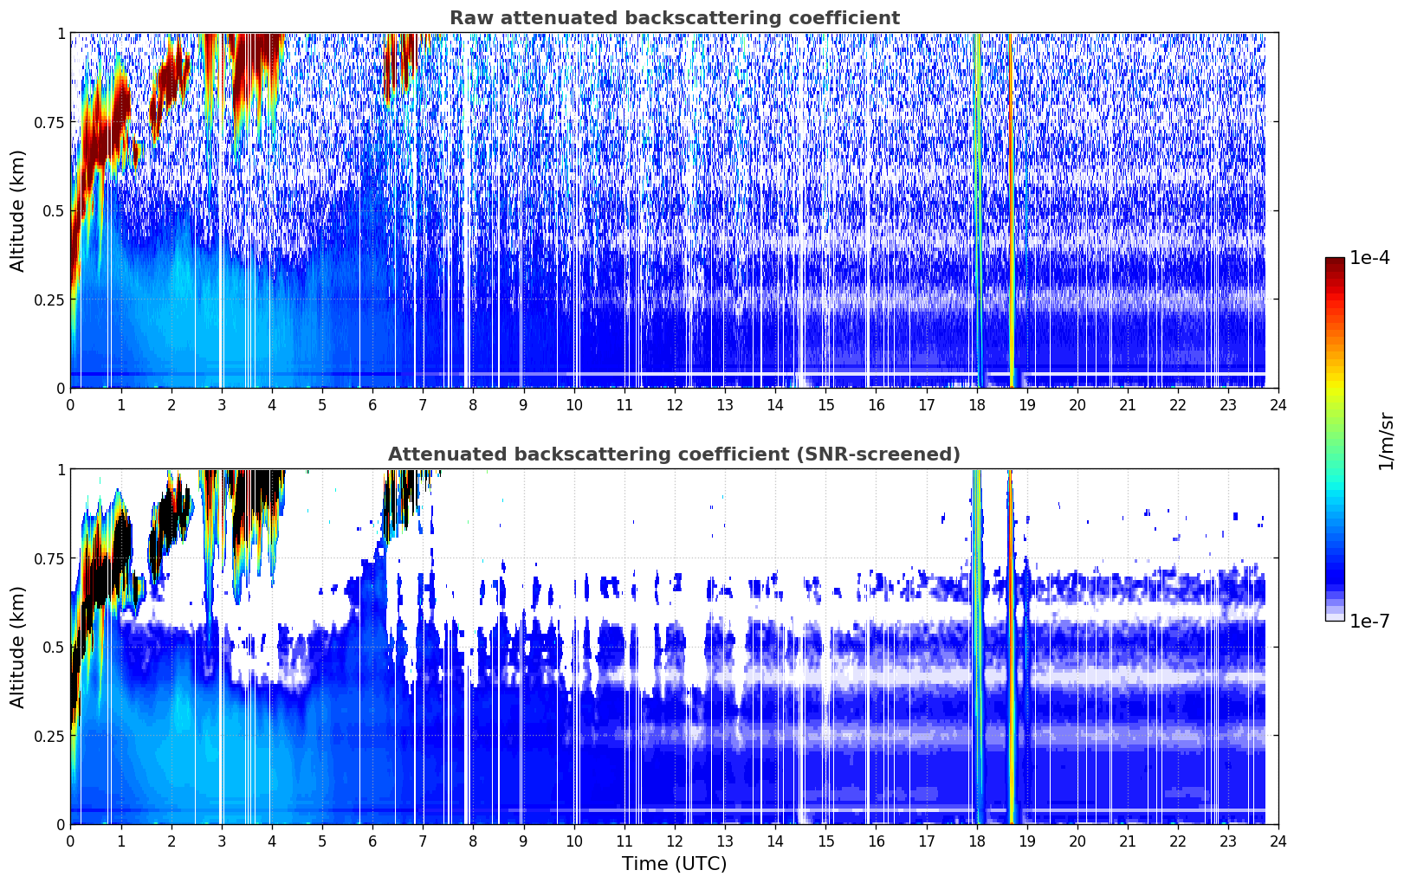Screen dimensions: 1404x883
Task: Click the top plot's 'Altitude (km)' label
Action: pyautogui.click(x=17, y=210)
